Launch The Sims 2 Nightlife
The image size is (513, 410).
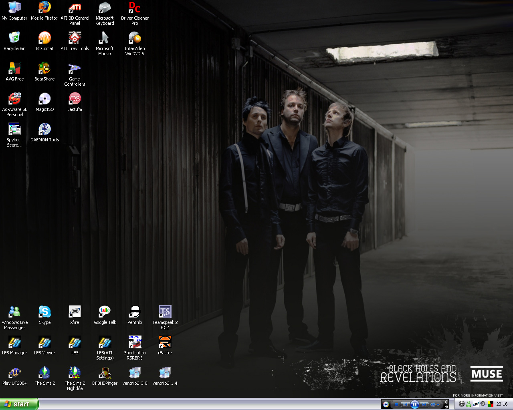click(75, 378)
